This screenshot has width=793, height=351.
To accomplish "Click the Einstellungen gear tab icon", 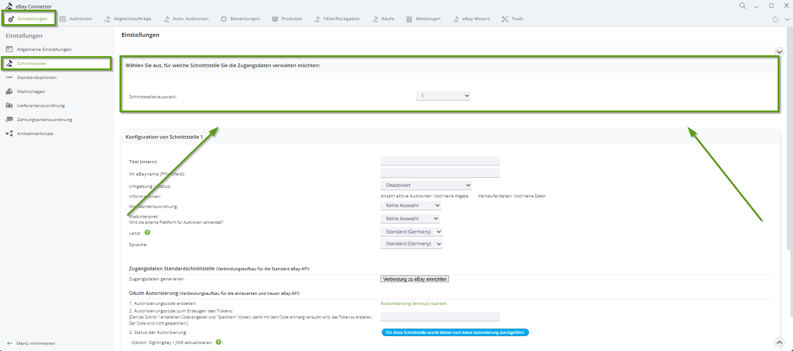I will pos(11,19).
